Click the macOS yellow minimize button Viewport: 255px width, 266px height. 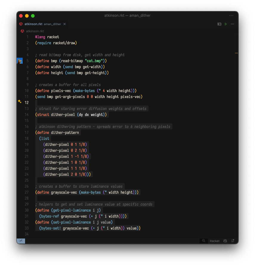[27, 16]
